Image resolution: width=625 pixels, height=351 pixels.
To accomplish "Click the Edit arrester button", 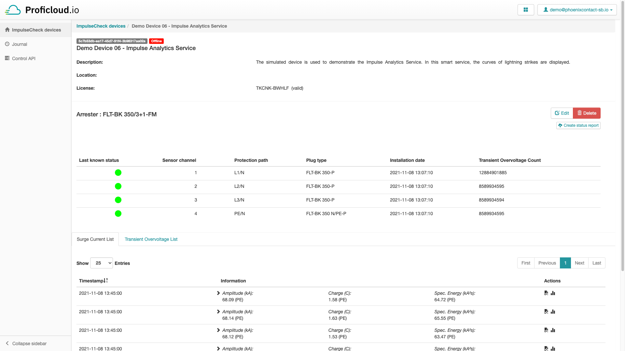I will pyautogui.click(x=562, y=113).
